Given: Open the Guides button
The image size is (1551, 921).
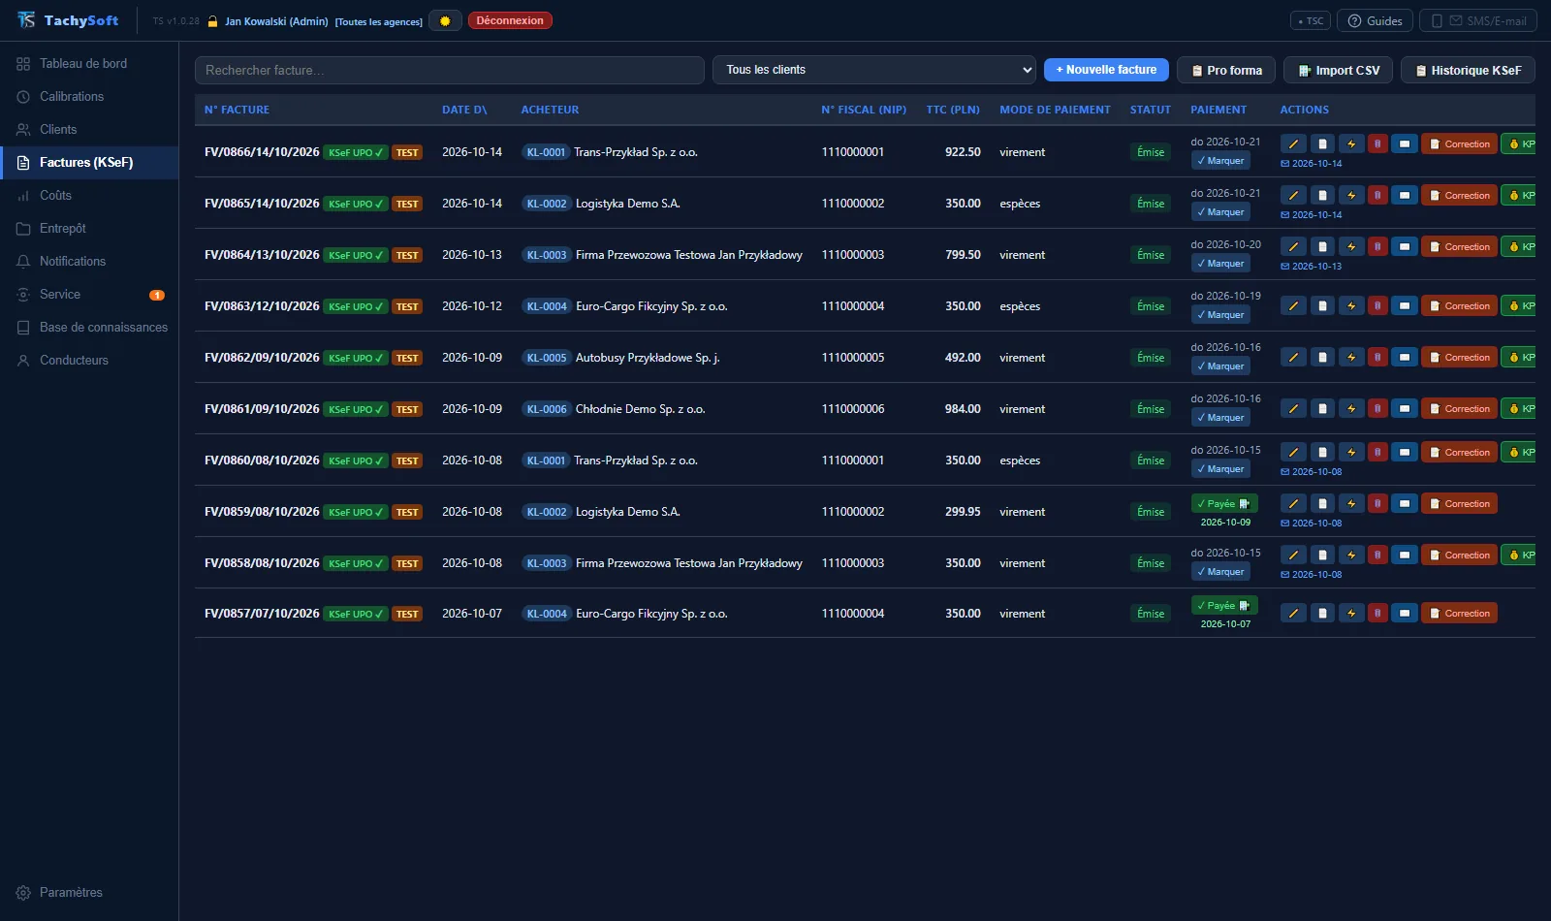Looking at the screenshot, I should point(1375,20).
